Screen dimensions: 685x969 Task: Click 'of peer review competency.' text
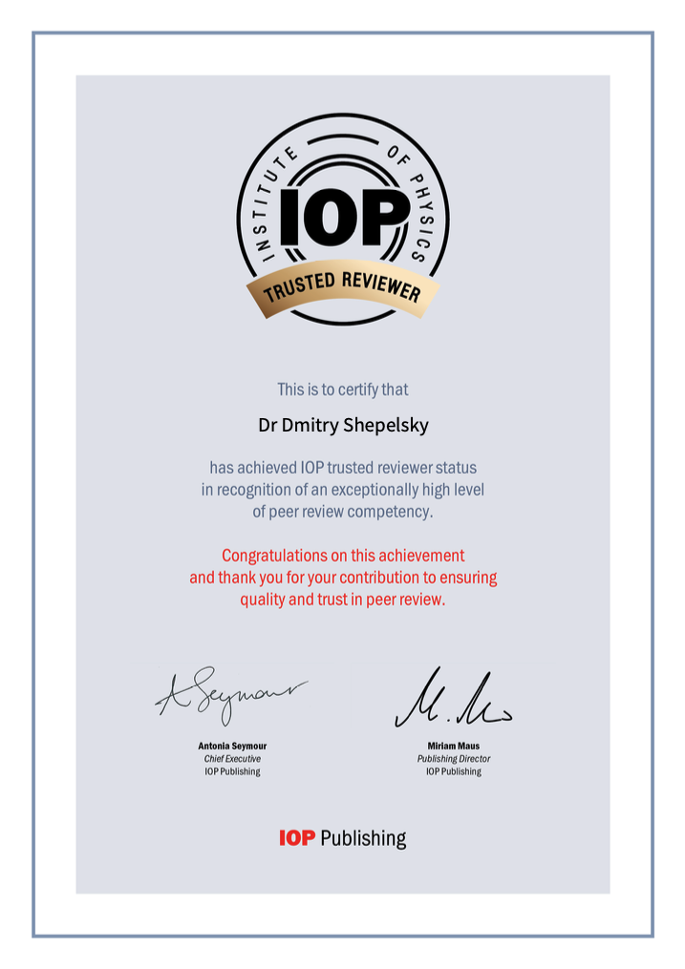342,512
